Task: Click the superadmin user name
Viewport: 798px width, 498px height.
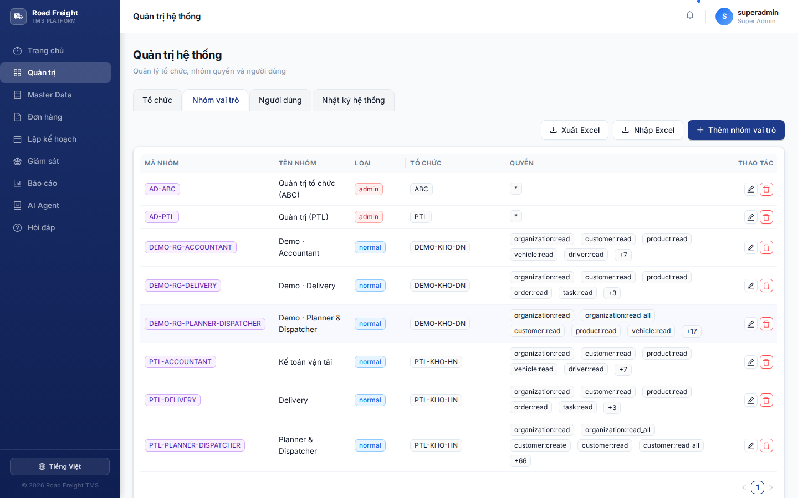Action: (758, 12)
